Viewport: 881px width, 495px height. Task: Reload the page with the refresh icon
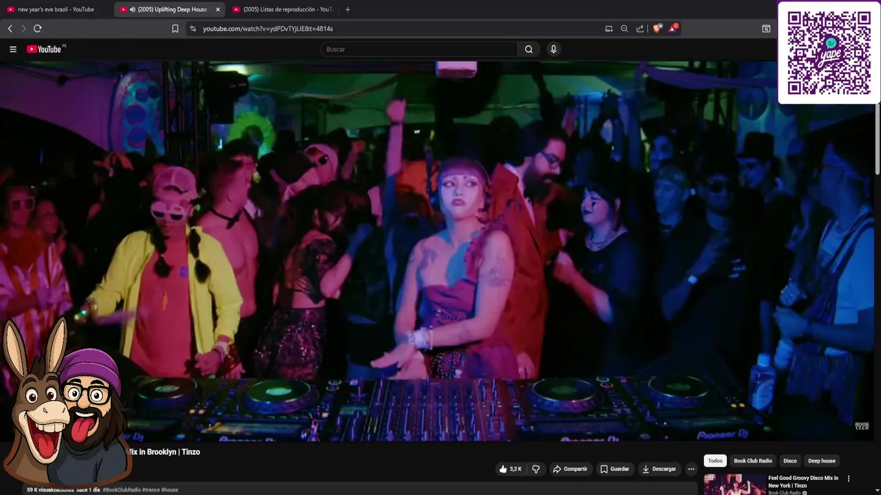(x=38, y=28)
